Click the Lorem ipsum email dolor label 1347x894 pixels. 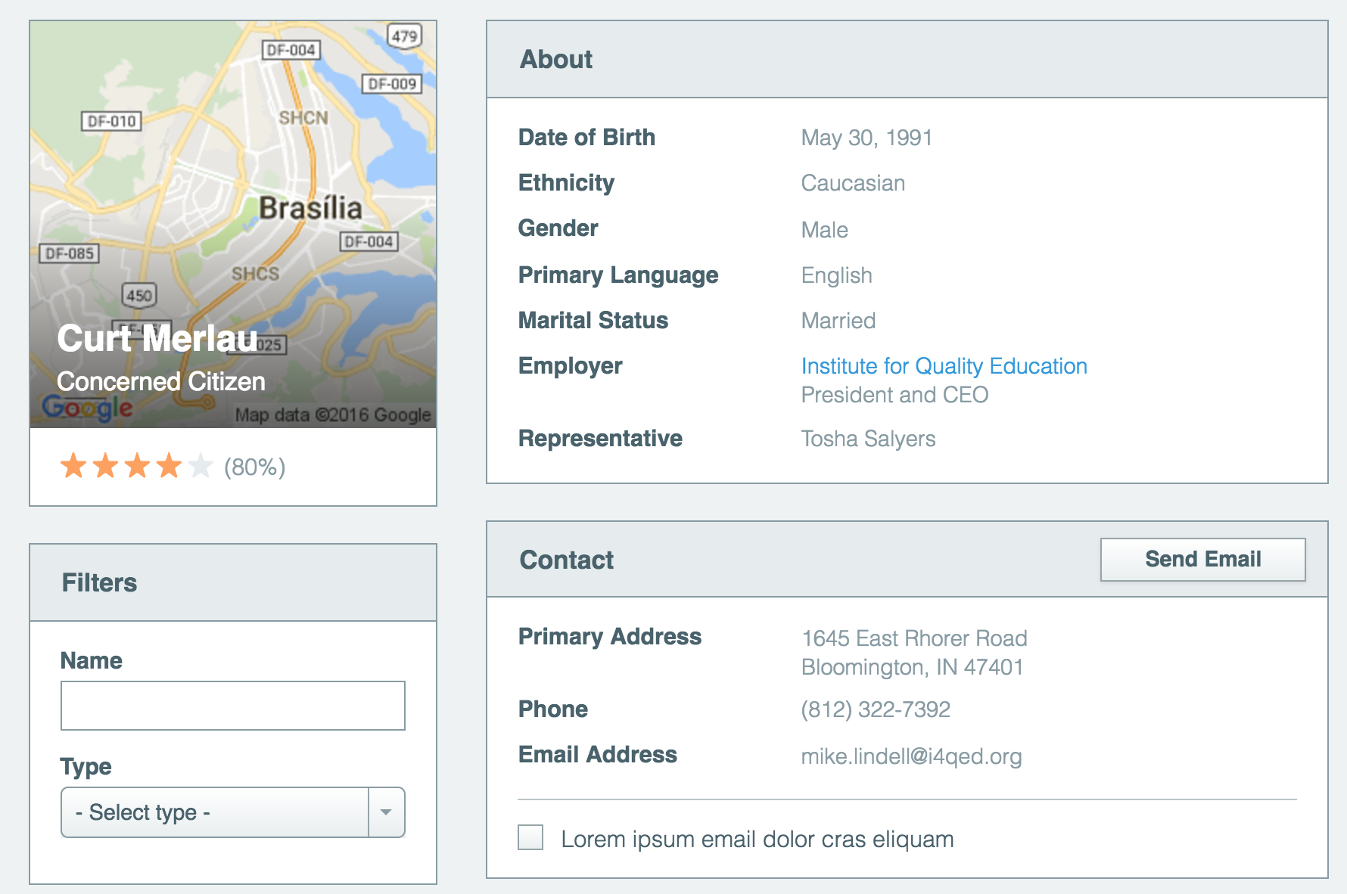click(x=757, y=839)
